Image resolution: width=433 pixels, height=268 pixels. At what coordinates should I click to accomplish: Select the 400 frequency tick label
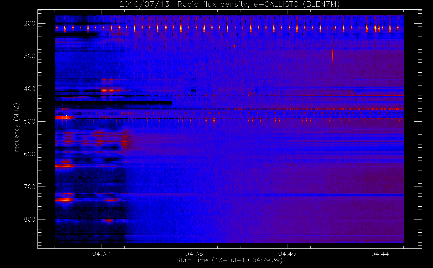coord(29,89)
